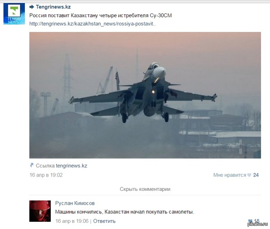Screen dimensions: 270x229
Task: Toggle the heart icon on Руслан's comment
Action: click(250, 220)
